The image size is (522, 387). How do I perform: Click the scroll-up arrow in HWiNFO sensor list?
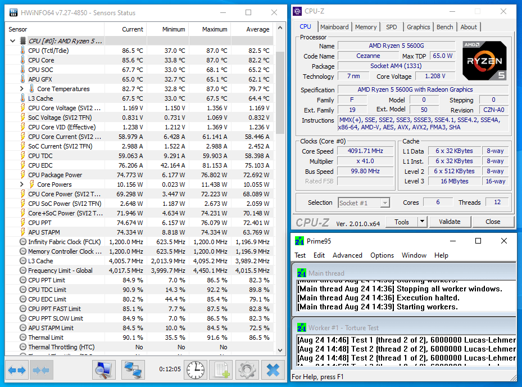(280, 28)
